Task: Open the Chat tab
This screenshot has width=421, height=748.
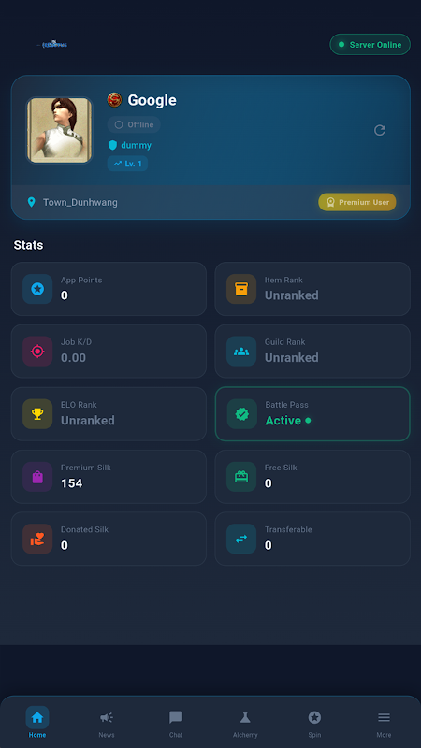Action: point(176,723)
